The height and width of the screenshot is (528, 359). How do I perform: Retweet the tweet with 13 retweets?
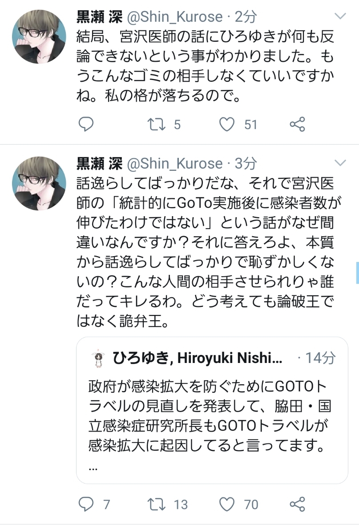coord(157,504)
